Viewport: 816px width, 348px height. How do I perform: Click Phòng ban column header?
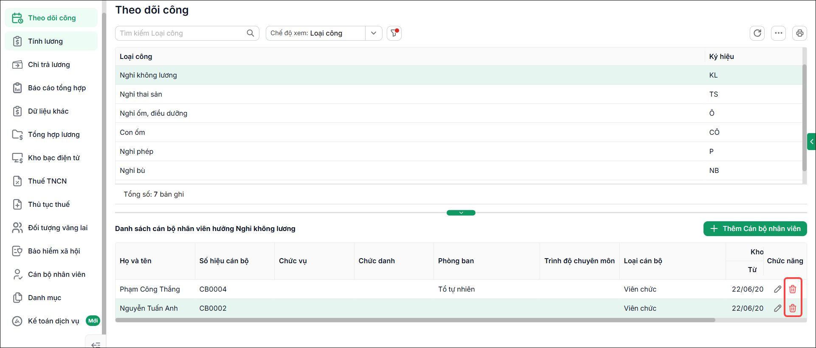(x=487, y=261)
